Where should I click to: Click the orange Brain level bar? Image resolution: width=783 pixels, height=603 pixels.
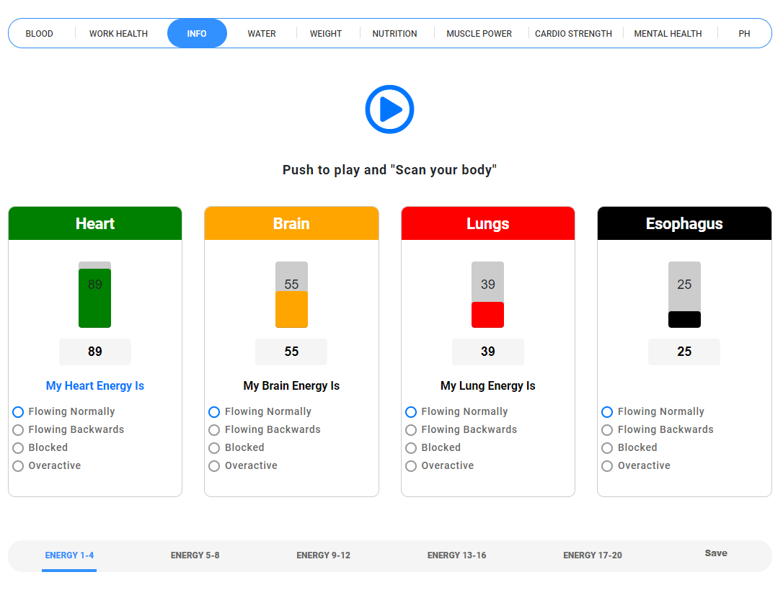click(x=291, y=309)
